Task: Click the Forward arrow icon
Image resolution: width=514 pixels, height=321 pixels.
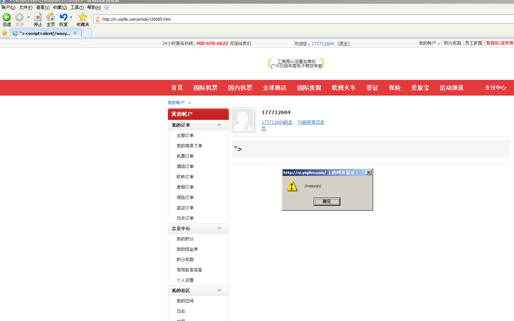Action: click(x=19, y=17)
